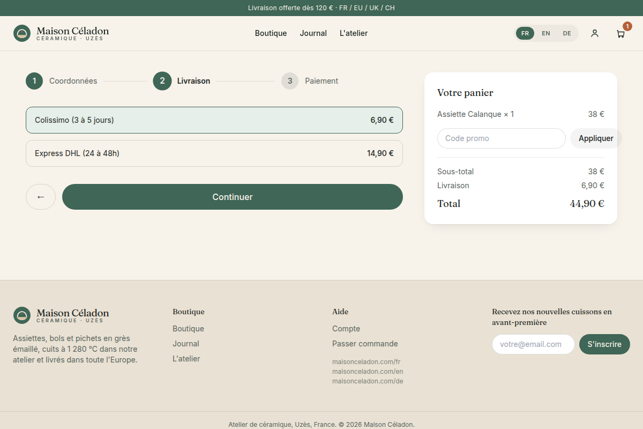This screenshot has width=643, height=429.
Task: Open maisonceladon.com/de link
Action: coord(368,381)
